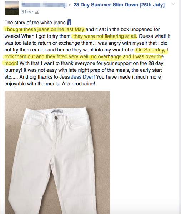
Task: Click the jeans button in the photo
Action: coord(56,118)
